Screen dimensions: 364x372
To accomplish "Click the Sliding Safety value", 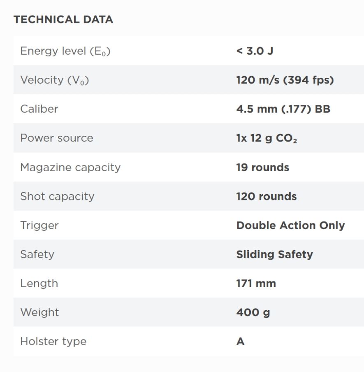I will 274,254.
